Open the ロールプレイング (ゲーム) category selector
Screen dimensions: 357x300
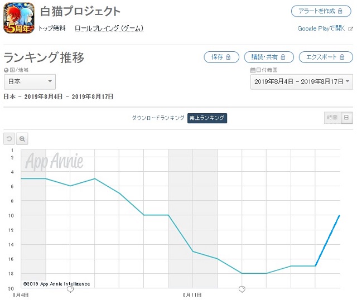pos(109,28)
